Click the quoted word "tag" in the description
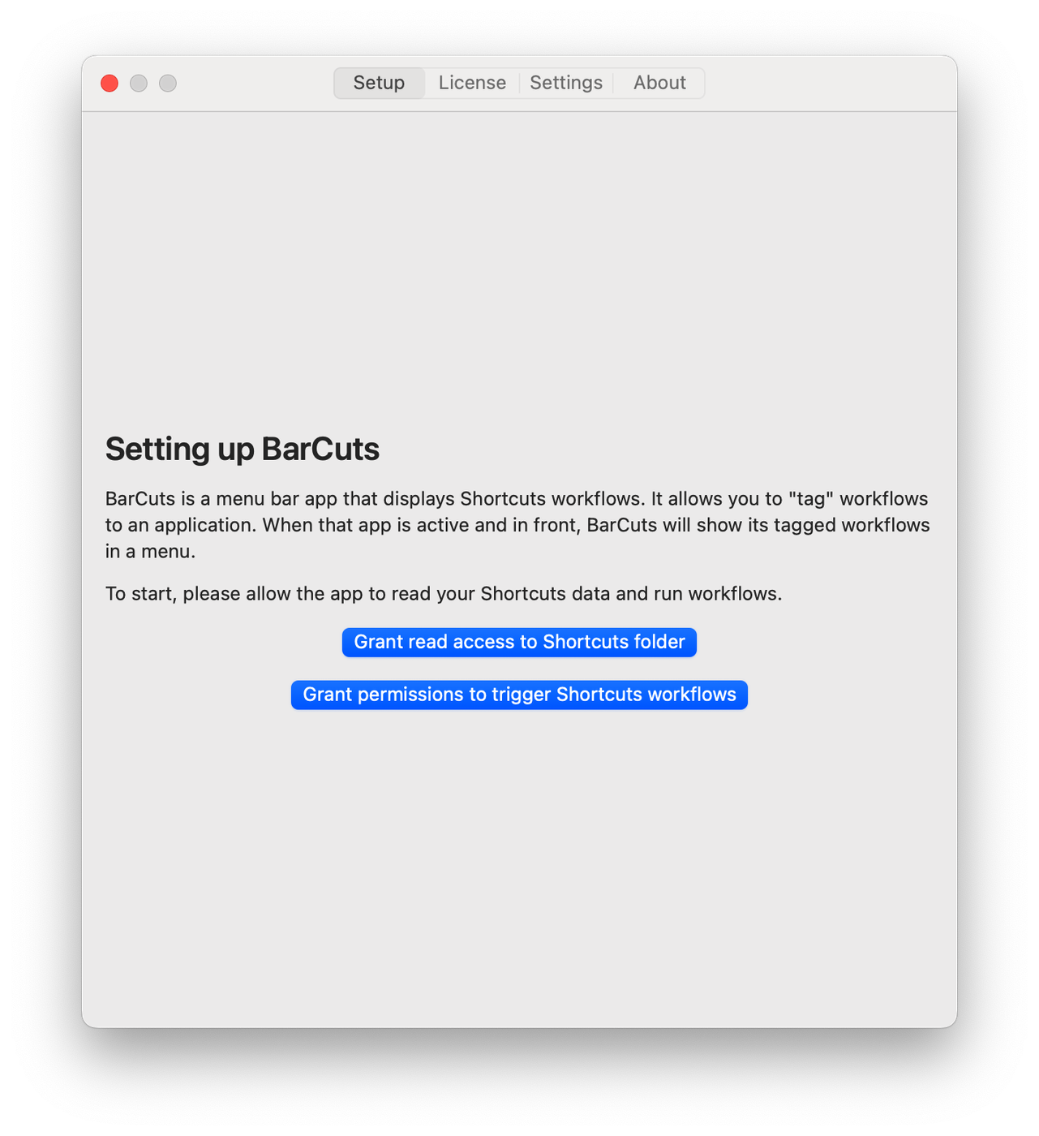 tap(810, 499)
